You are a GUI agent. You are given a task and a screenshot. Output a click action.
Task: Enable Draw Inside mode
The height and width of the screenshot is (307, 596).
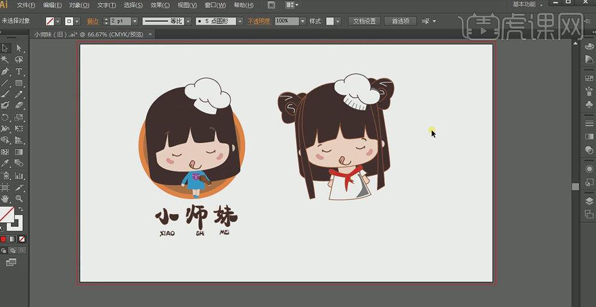(22, 250)
